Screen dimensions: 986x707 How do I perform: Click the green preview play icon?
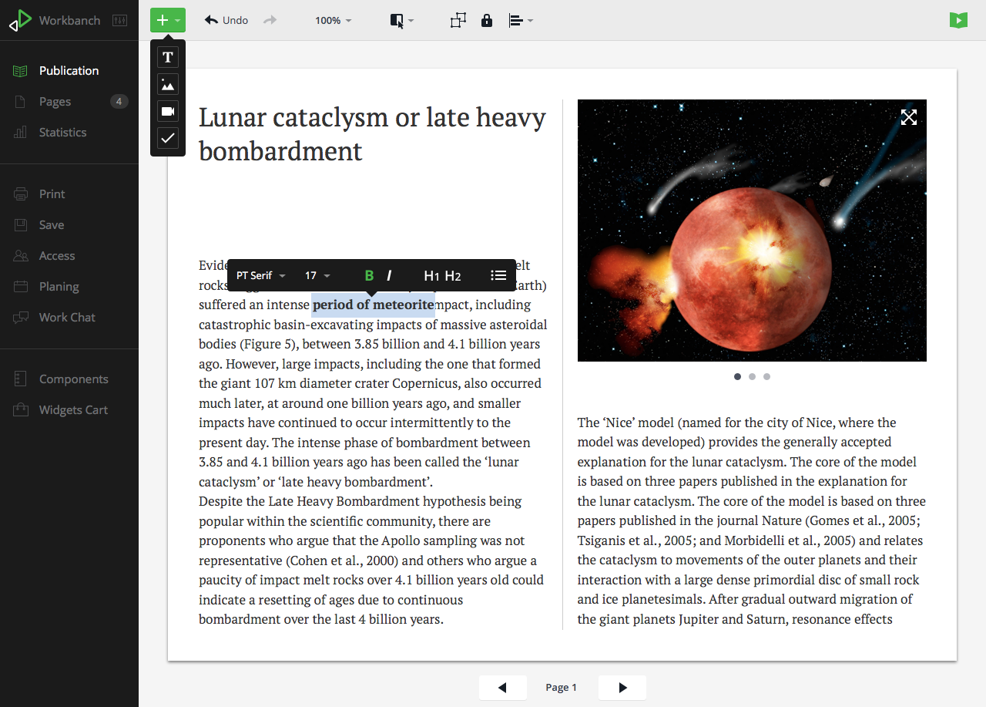coord(957,21)
